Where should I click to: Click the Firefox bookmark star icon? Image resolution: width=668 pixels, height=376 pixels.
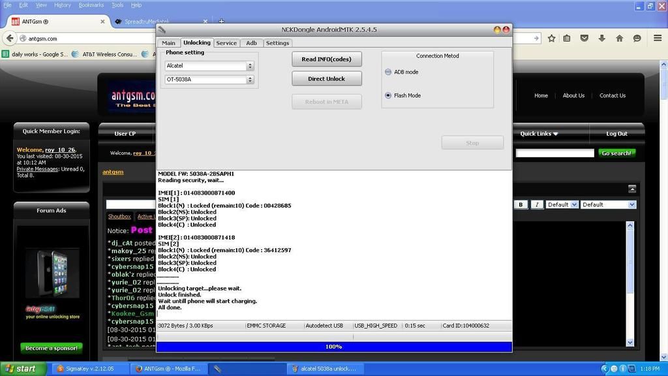pyautogui.click(x=552, y=39)
